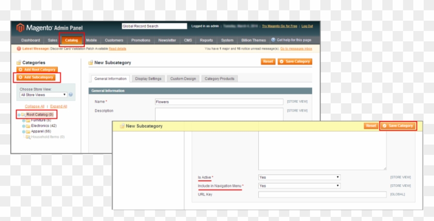Click the Magento logo icon

20,28
